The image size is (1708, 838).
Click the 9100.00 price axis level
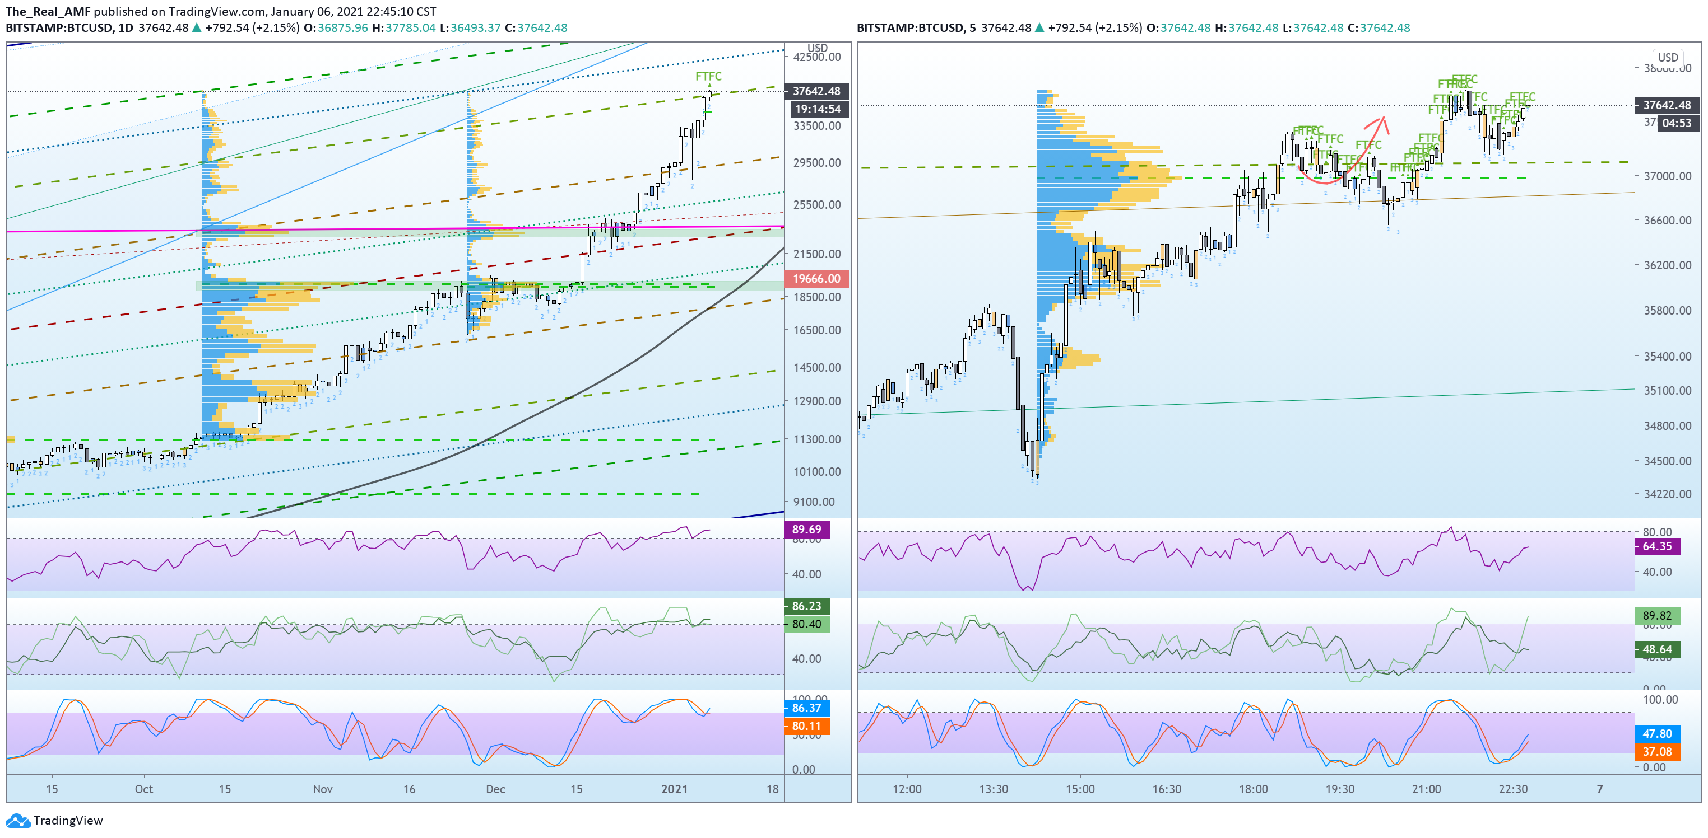coord(814,502)
